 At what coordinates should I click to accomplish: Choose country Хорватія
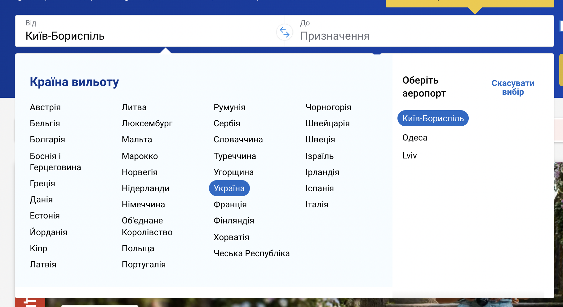tap(232, 237)
